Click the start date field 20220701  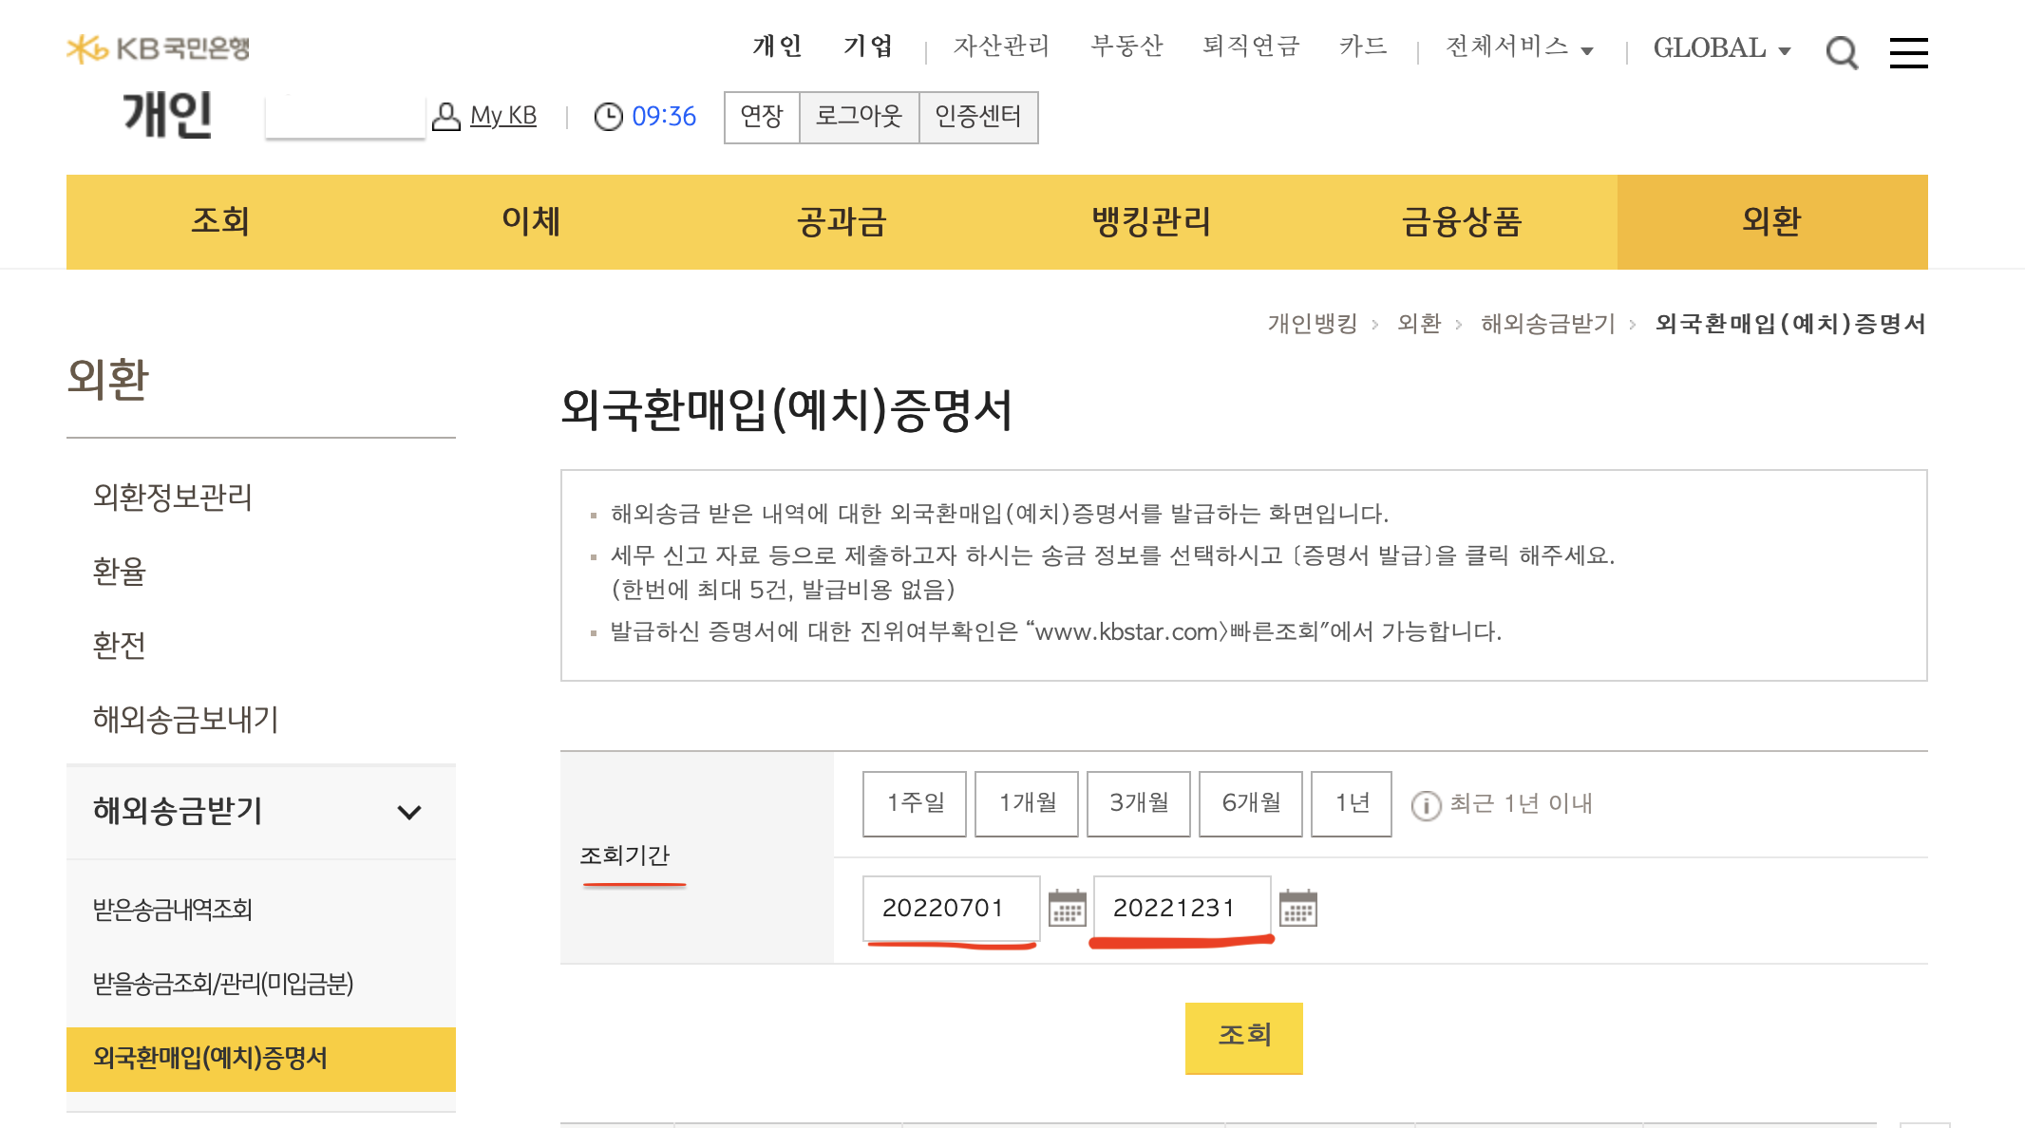click(x=950, y=909)
